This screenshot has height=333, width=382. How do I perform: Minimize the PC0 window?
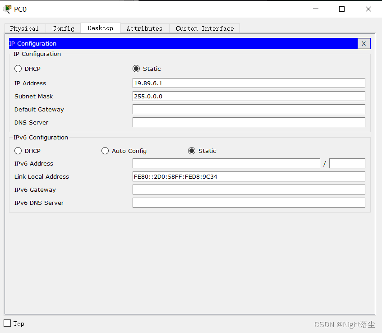click(316, 9)
